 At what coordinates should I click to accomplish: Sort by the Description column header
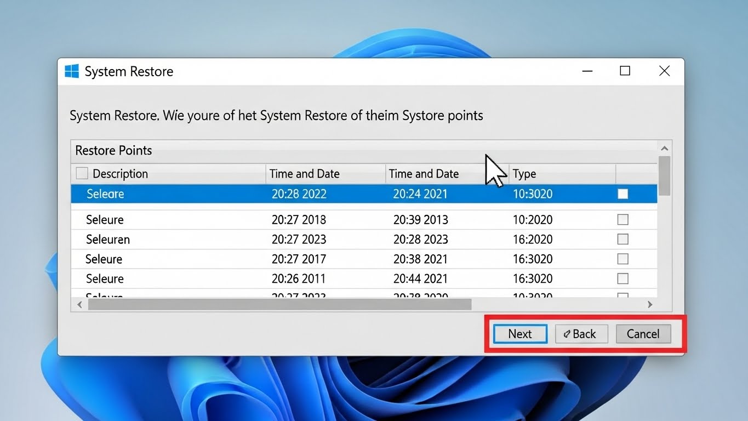click(x=120, y=174)
